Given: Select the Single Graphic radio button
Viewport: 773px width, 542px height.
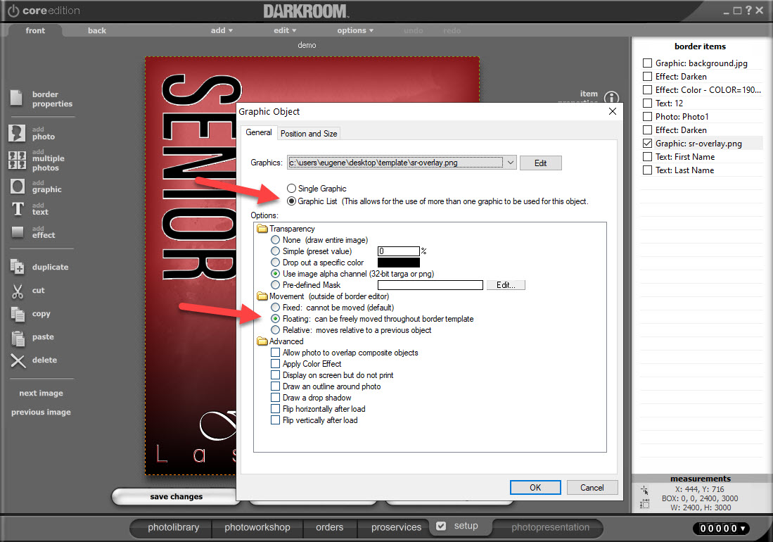Looking at the screenshot, I should click(x=291, y=189).
